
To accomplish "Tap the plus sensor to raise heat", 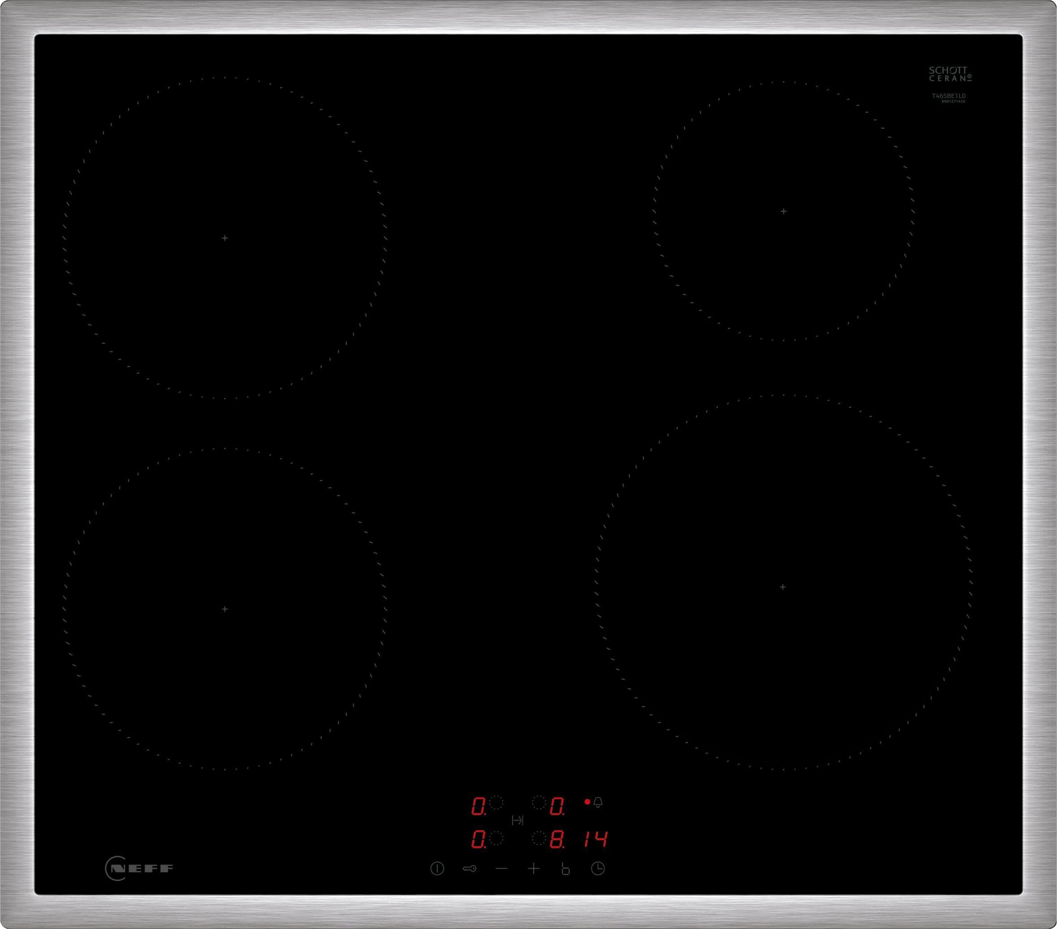I will coord(534,869).
